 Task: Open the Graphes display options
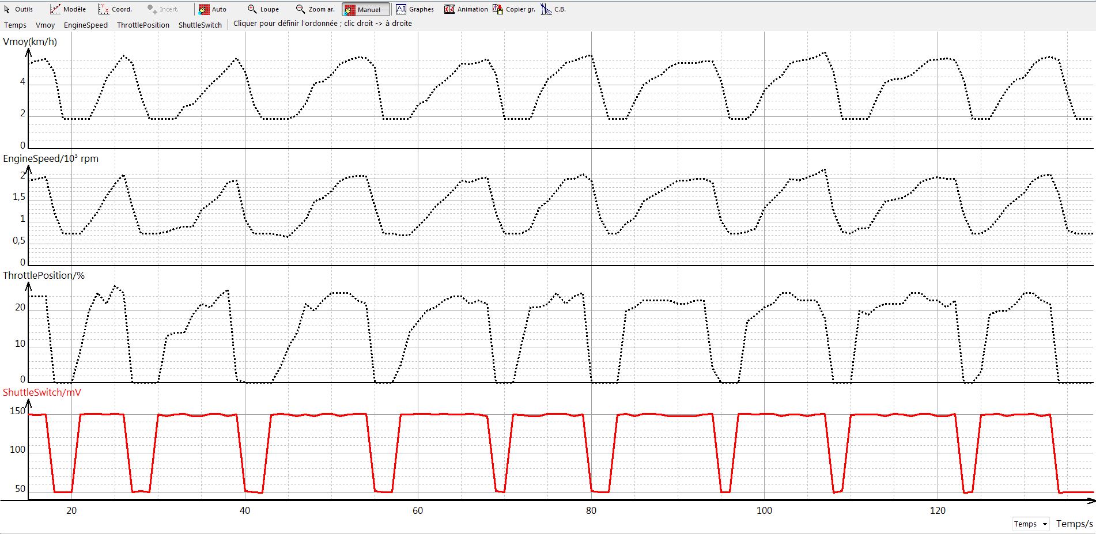[415, 9]
